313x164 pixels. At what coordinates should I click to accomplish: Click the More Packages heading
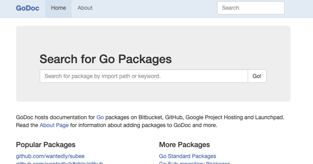(x=184, y=144)
